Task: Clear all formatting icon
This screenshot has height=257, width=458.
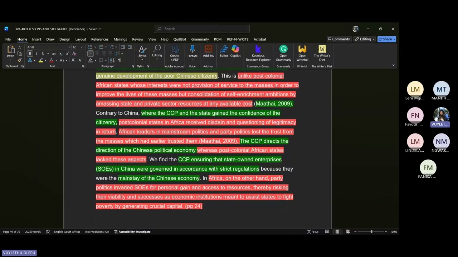Action: pos(74,54)
